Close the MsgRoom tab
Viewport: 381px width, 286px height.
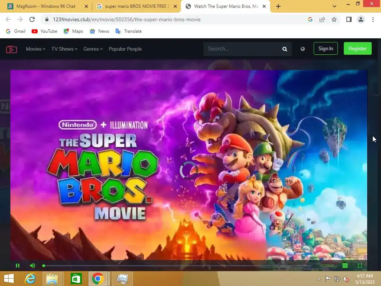pyautogui.click(x=86, y=6)
